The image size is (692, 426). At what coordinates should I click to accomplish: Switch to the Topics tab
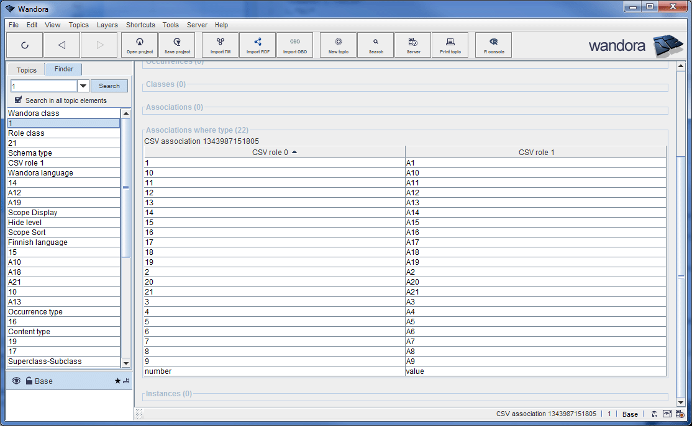pyautogui.click(x=26, y=69)
